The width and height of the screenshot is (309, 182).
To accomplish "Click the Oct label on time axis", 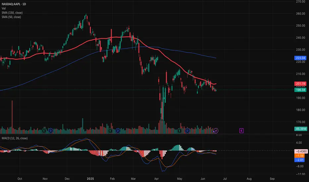I will (20, 179).
